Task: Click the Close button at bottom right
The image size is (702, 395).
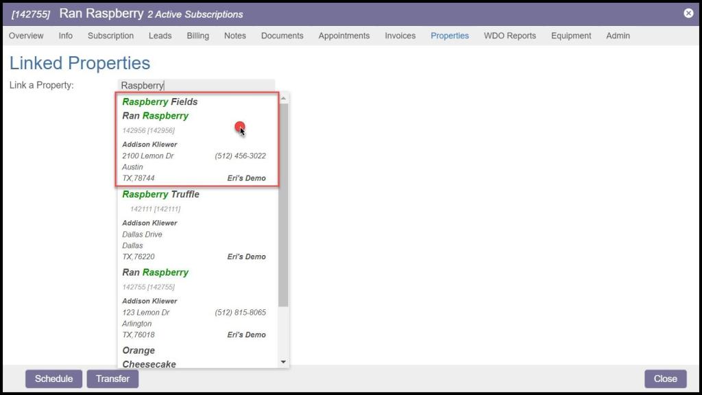Action: pos(665,379)
